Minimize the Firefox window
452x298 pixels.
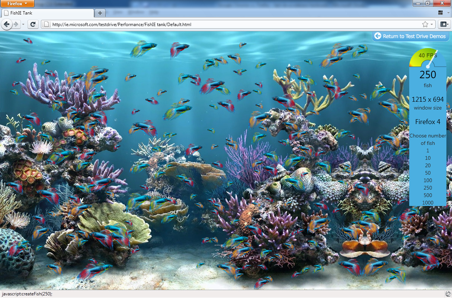pyautogui.click(x=419, y=3)
